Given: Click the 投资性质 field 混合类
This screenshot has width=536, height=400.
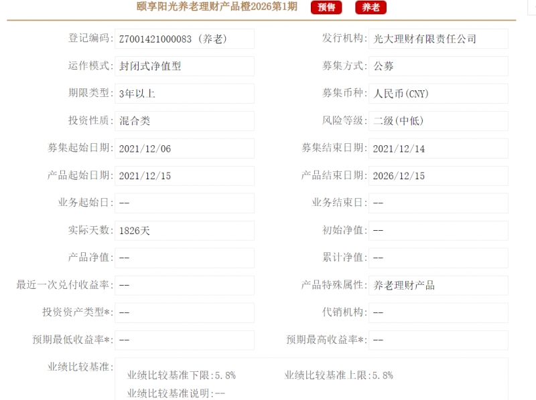Looking at the screenshot, I should [x=185, y=121].
